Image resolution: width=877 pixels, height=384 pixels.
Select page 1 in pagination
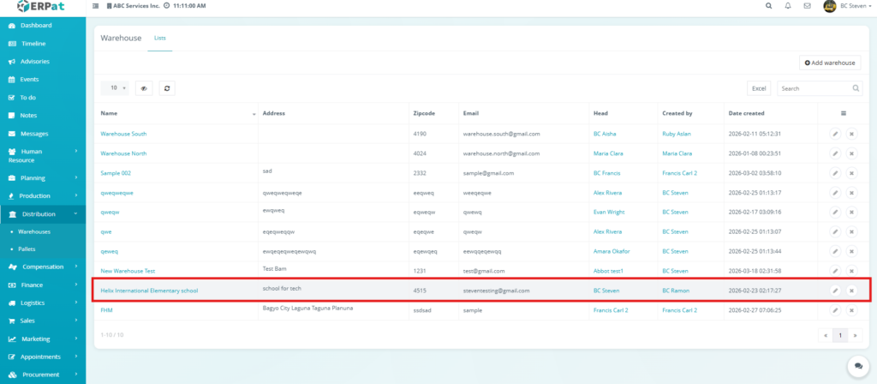(839, 335)
